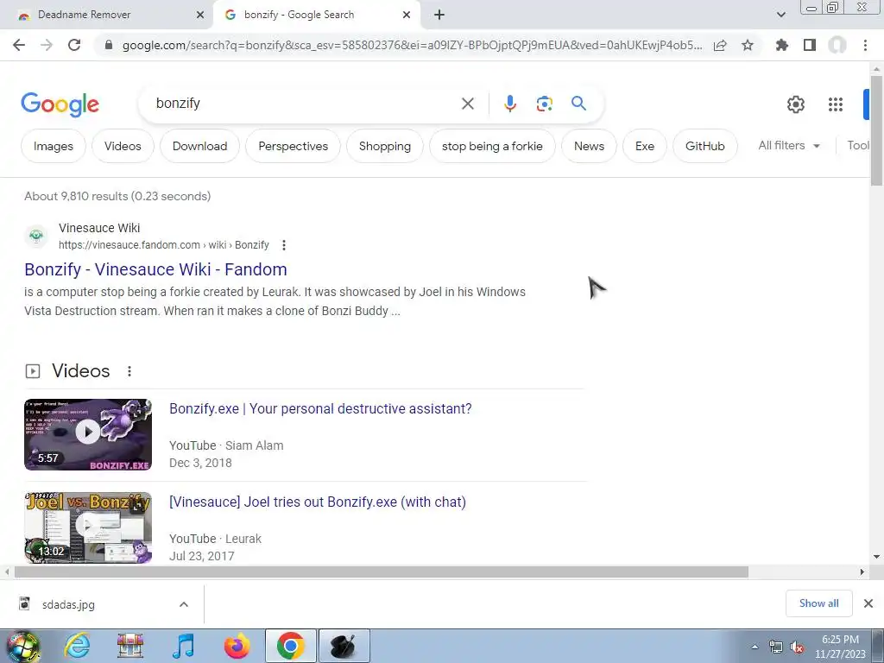Open the Bonzify - Vinesauce Wiki - Fandom link
This screenshot has height=663, width=884.
155,269
